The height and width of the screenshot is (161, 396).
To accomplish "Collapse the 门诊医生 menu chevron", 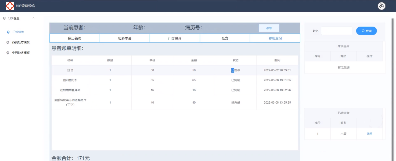I will [x=33, y=18].
